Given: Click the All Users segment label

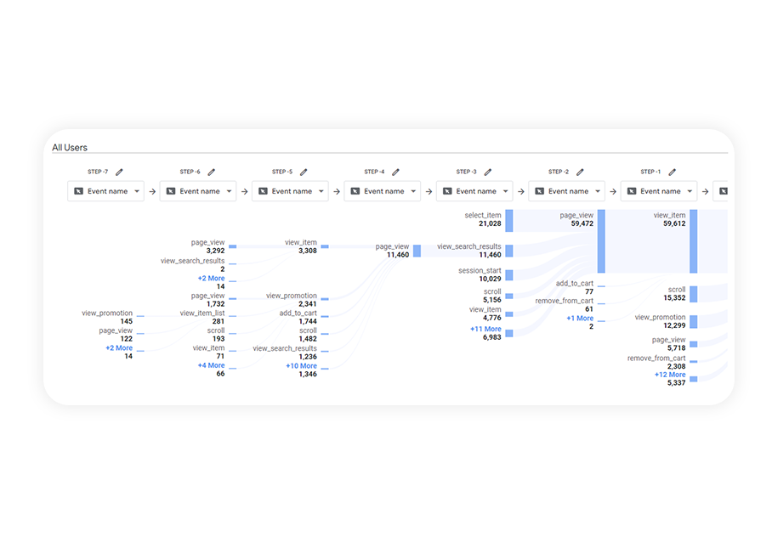Looking at the screenshot, I should [70, 147].
